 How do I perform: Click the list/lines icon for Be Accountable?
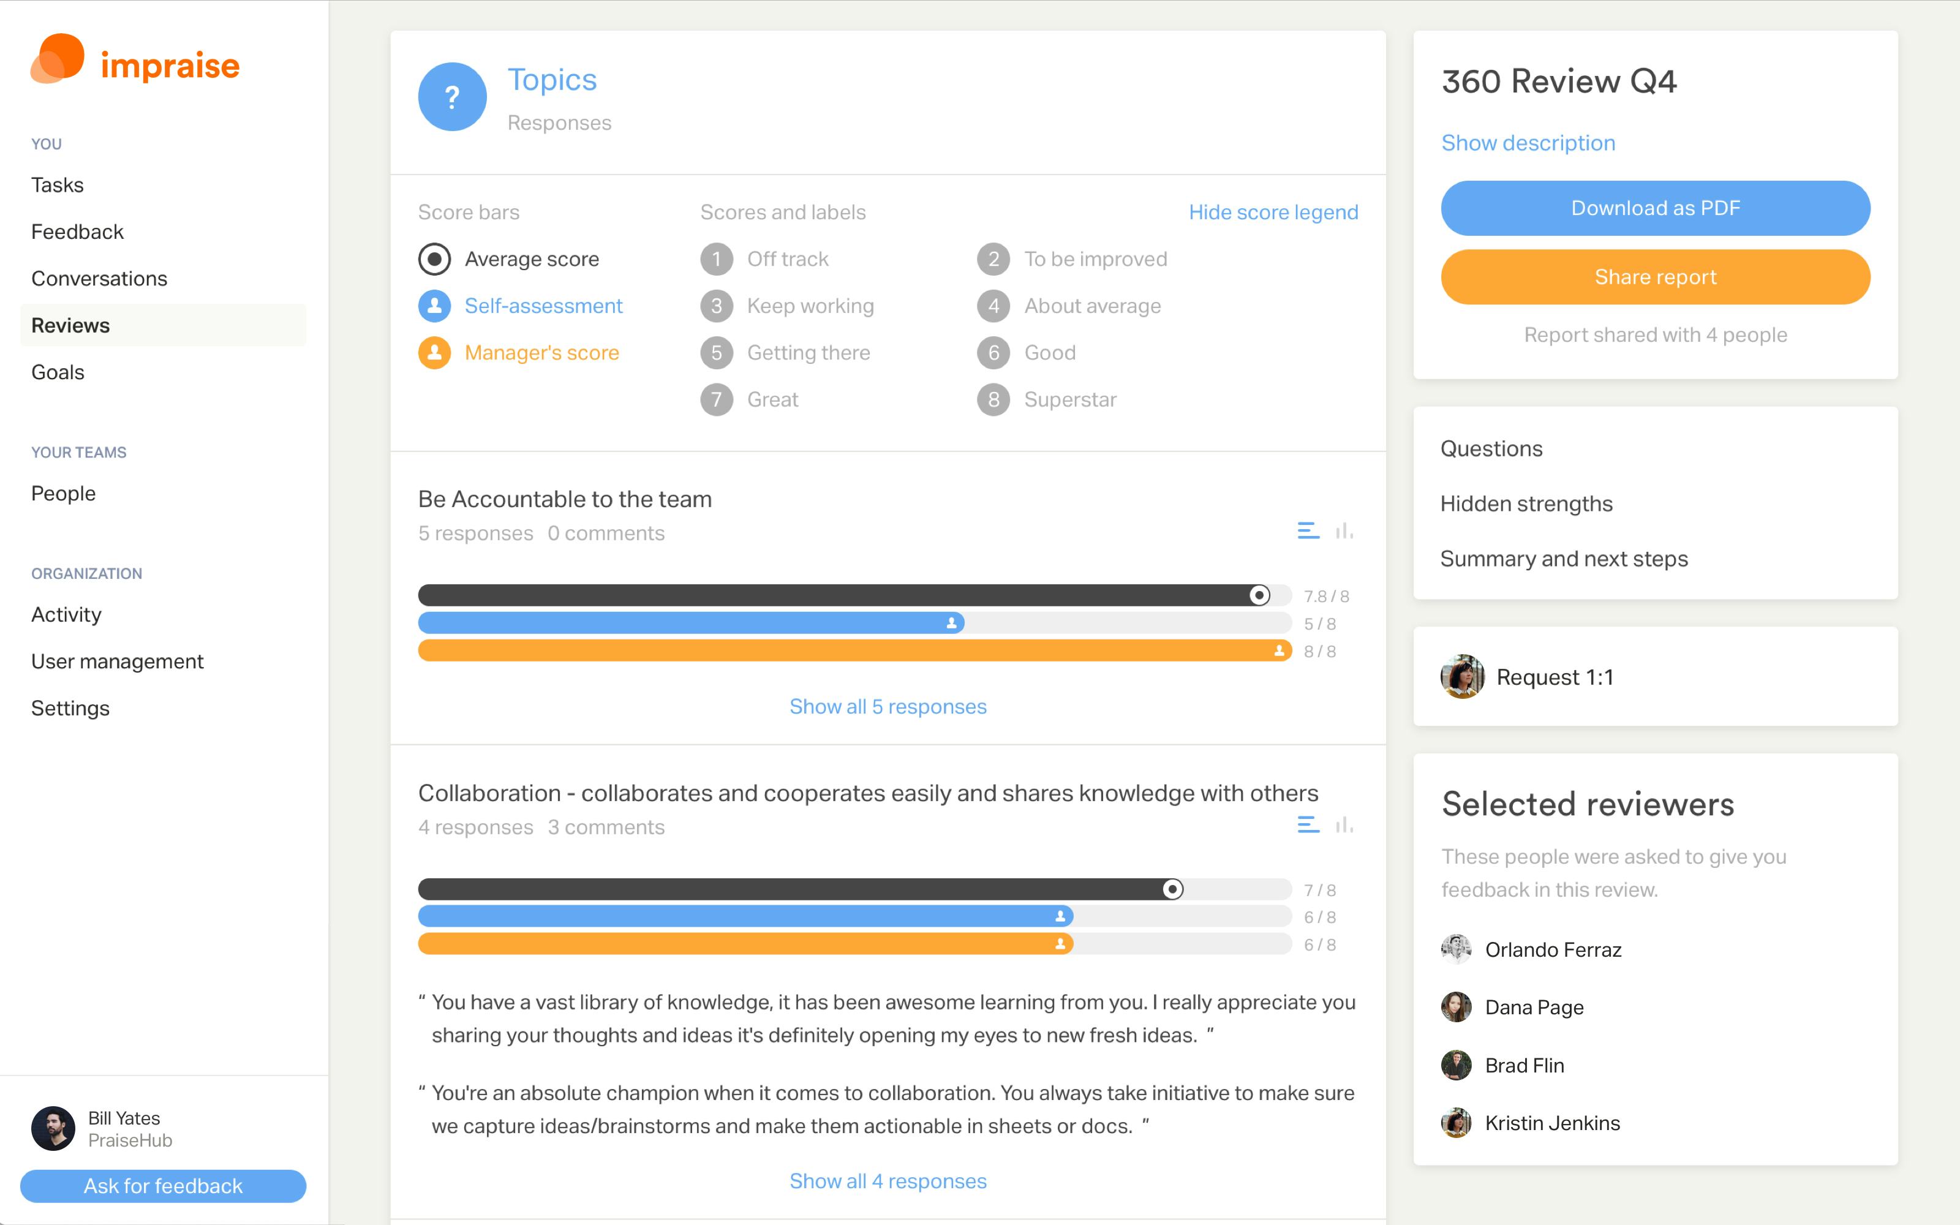tap(1305, 529)
